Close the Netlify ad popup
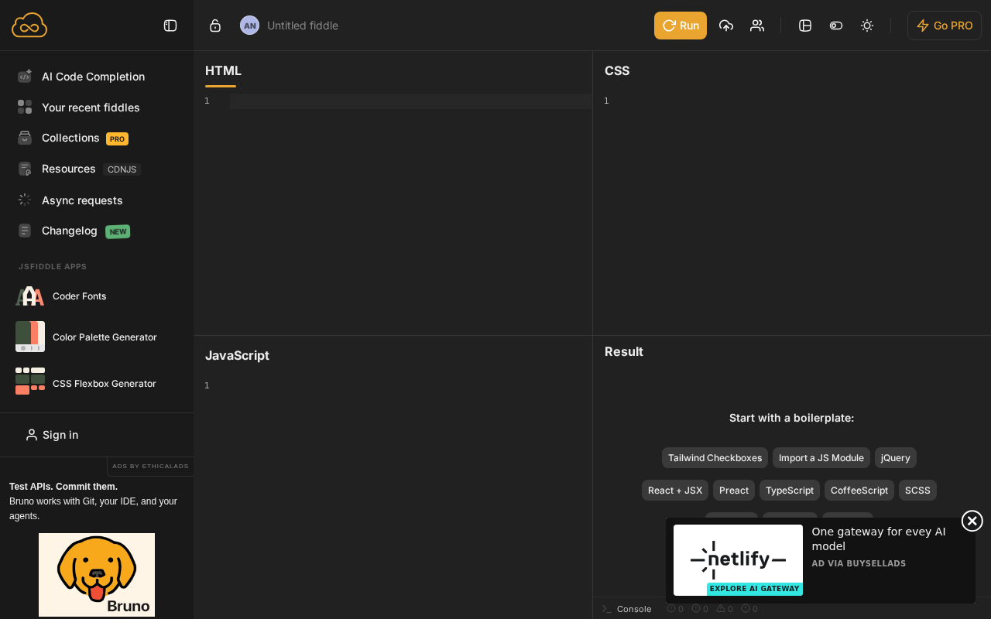The height and width of the screenshot is (619, 991). pos(972,521)
